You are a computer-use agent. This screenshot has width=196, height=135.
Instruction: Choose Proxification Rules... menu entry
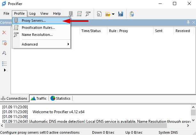(x=41, y=28)
